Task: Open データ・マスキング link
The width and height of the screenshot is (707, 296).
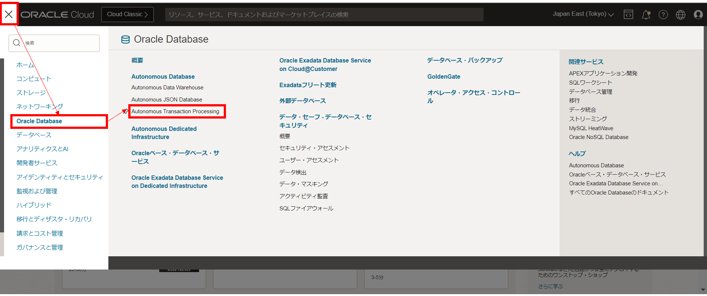Action: click(x=304, y=184)
